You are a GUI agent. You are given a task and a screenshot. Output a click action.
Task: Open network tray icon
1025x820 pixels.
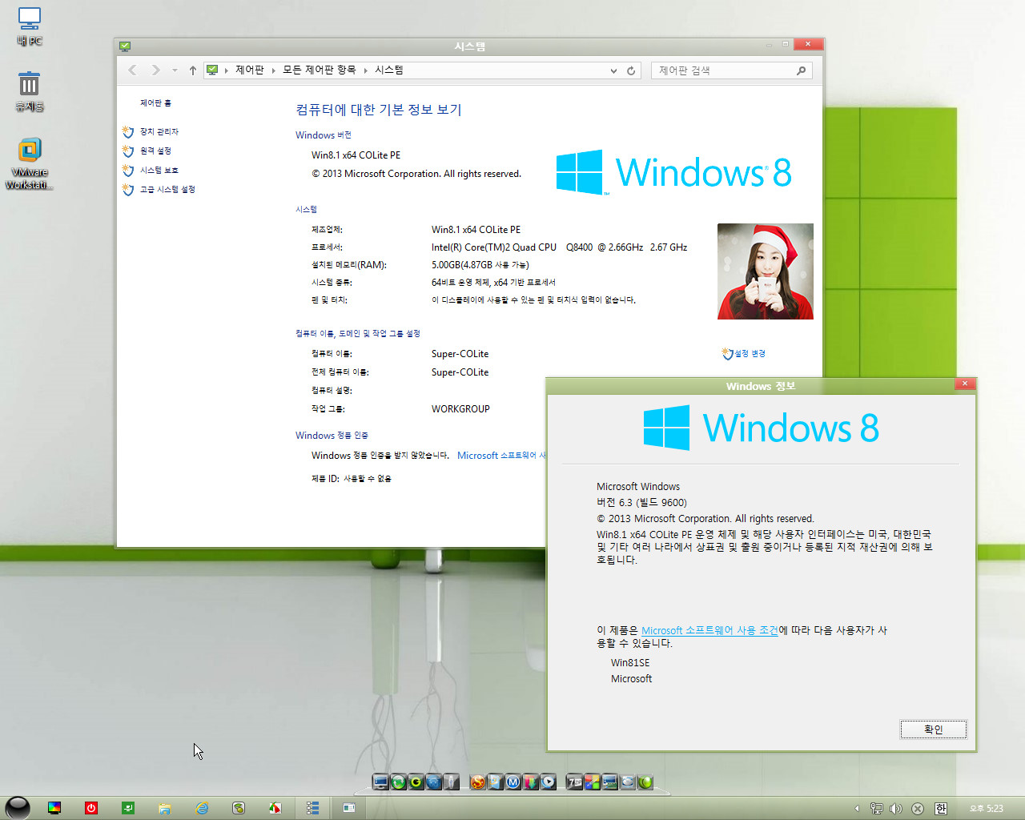pos(877,809)
